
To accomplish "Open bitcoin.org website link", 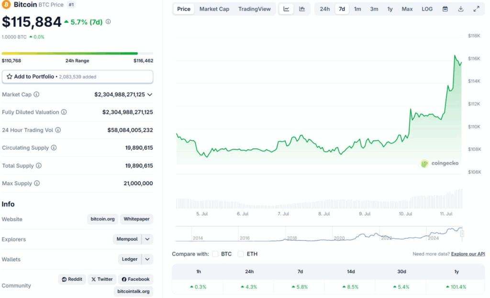I will 102,219.
